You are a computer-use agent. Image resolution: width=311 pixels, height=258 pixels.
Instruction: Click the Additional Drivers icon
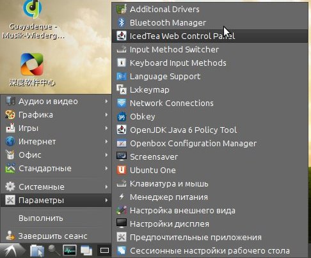(122, 9)
